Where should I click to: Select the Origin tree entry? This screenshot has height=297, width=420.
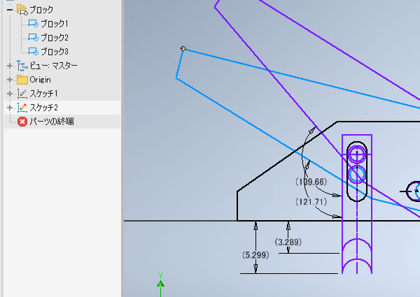(40, 80)
